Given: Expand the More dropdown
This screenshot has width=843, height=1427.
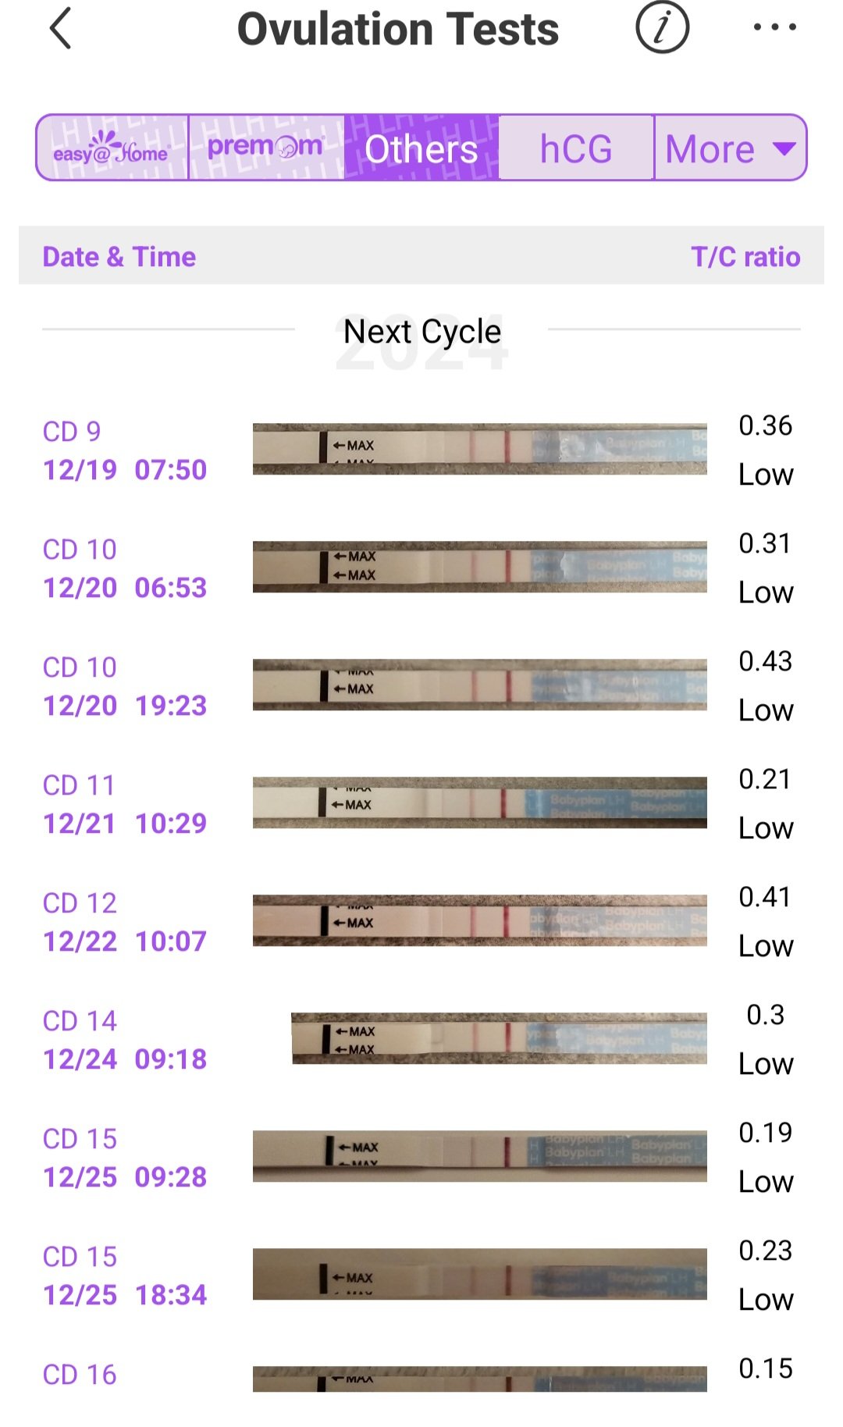Looking at the screenshot, I should 730,148.
